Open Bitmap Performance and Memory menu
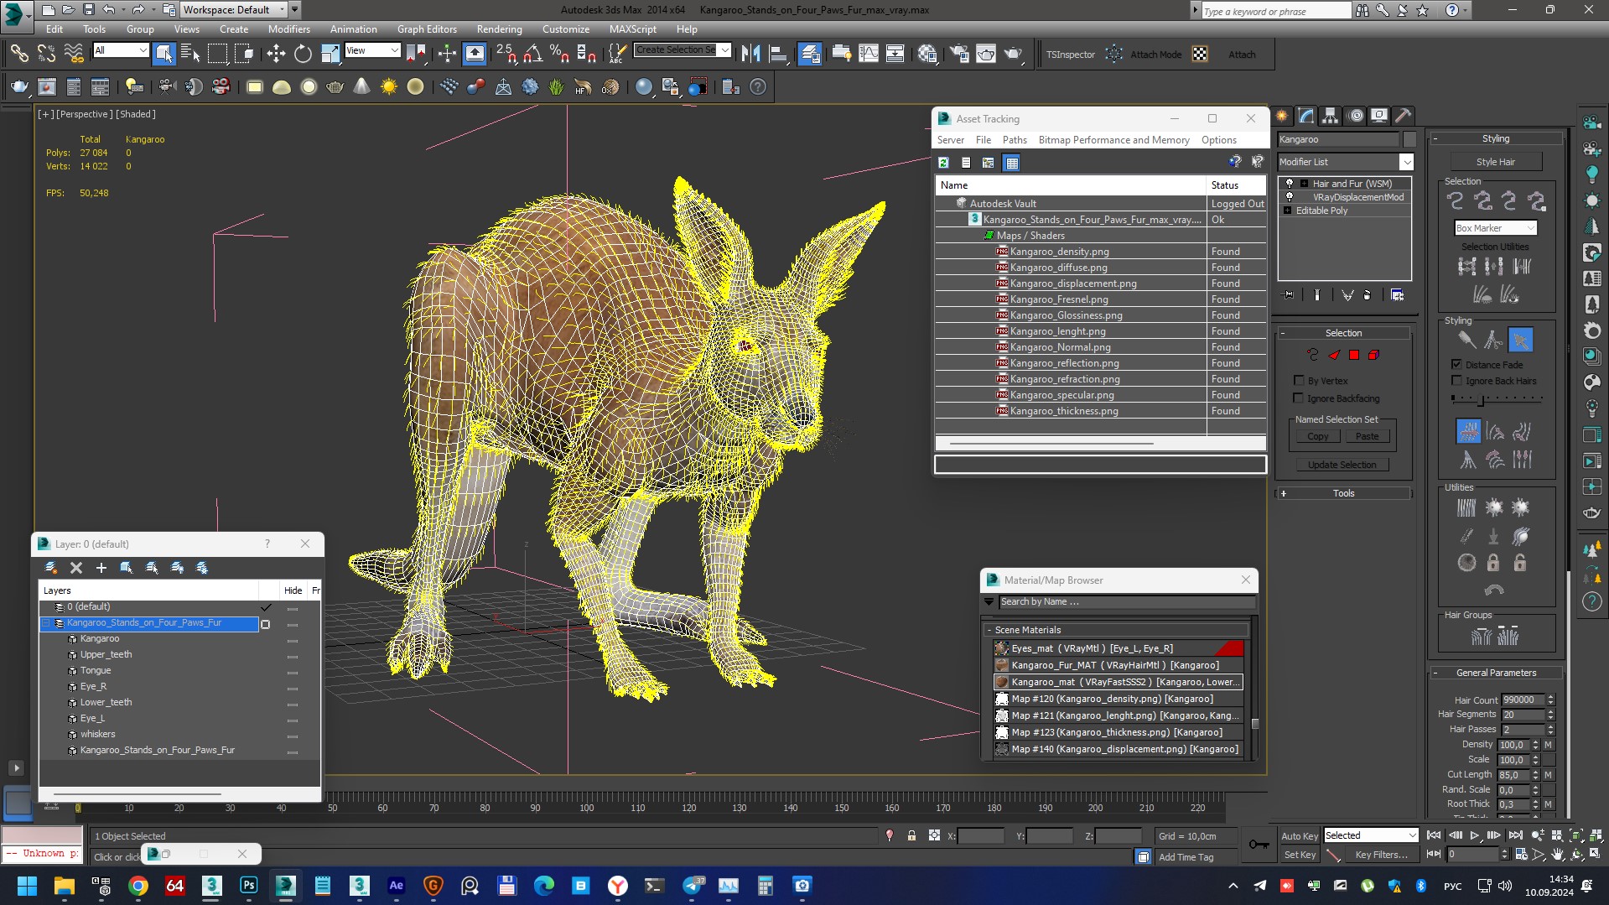The image size is (1609, 905). [1113, 140]
